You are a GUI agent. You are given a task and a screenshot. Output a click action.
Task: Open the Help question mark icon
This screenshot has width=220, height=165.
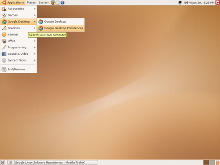tap(62, 2)
